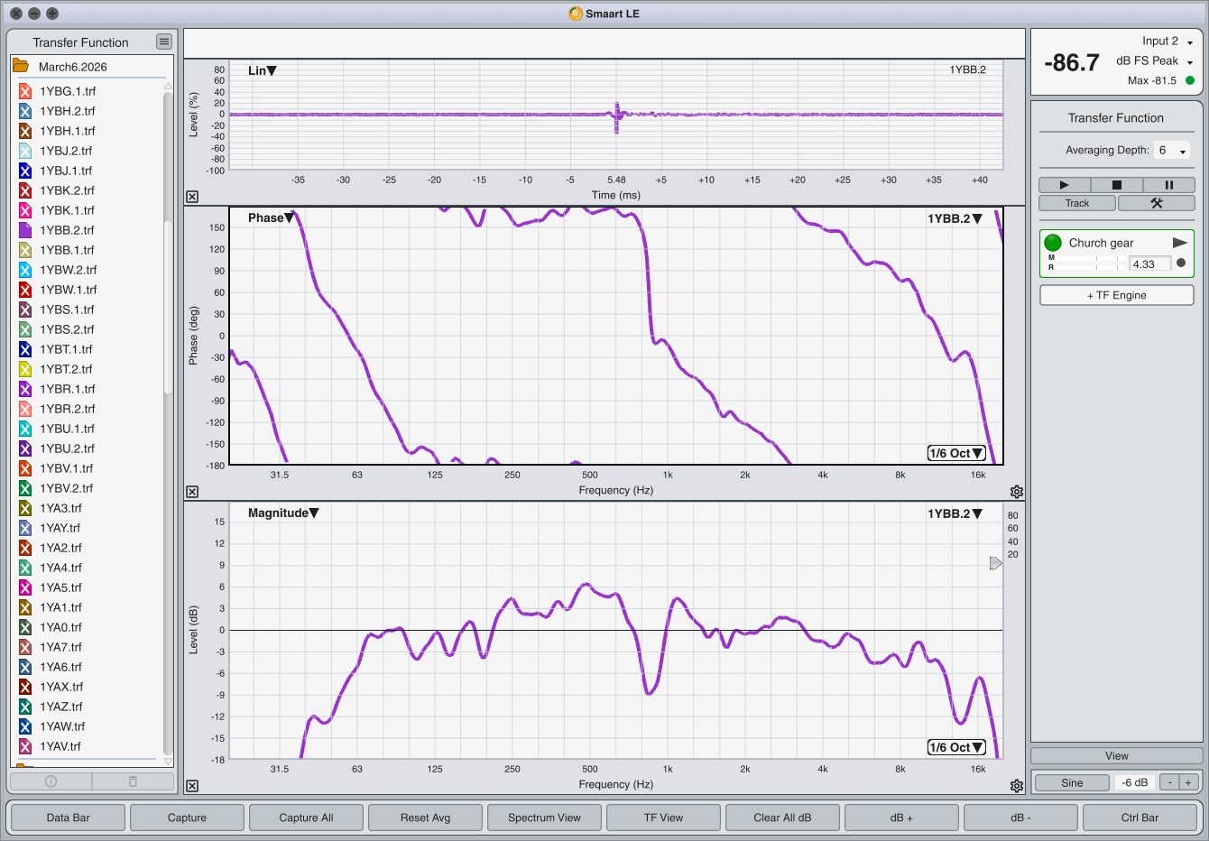The image size is (1209, 841).
Task: Click the dB - button
Action: pos(1020,818)
